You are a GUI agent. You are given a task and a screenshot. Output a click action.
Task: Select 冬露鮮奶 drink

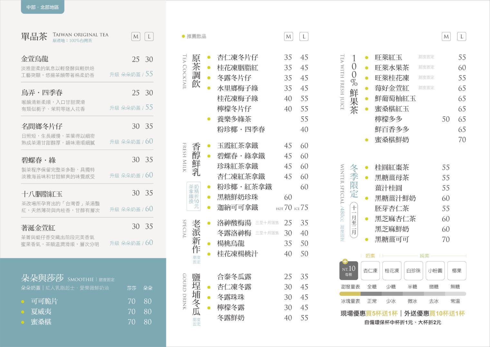[x=231, y=318]
